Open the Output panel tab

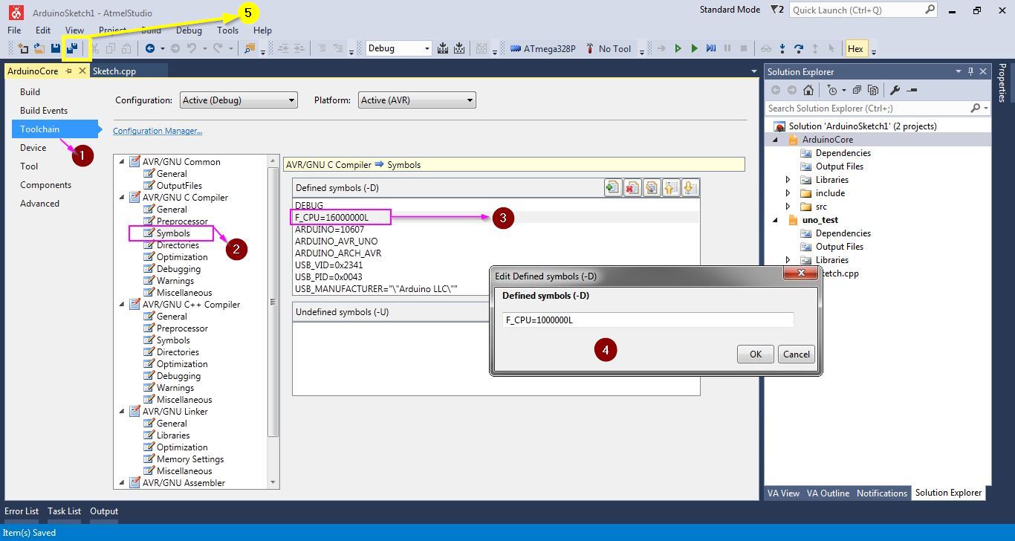click(x=104, y=511)
